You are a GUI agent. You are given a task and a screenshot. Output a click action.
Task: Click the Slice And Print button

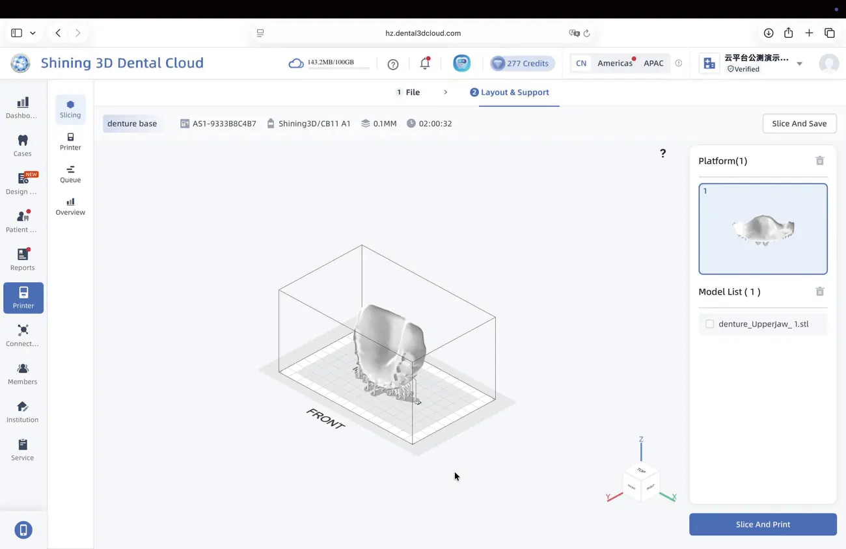tap(763, 524)
